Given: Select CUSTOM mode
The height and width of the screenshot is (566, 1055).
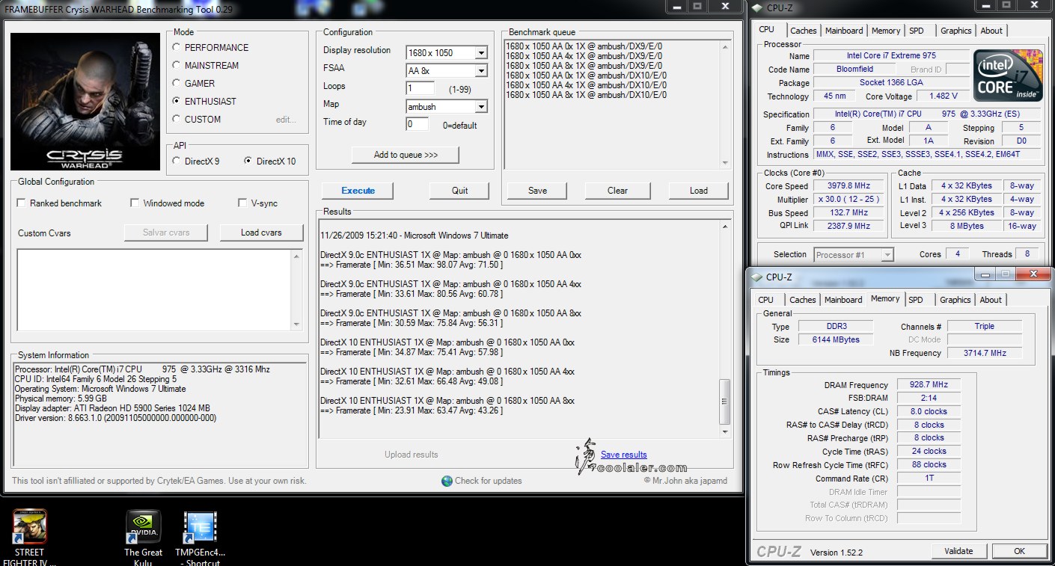Looking at the screenshot, I should 177,119.
